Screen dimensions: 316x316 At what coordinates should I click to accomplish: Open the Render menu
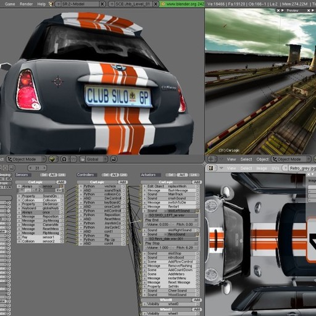26,4
